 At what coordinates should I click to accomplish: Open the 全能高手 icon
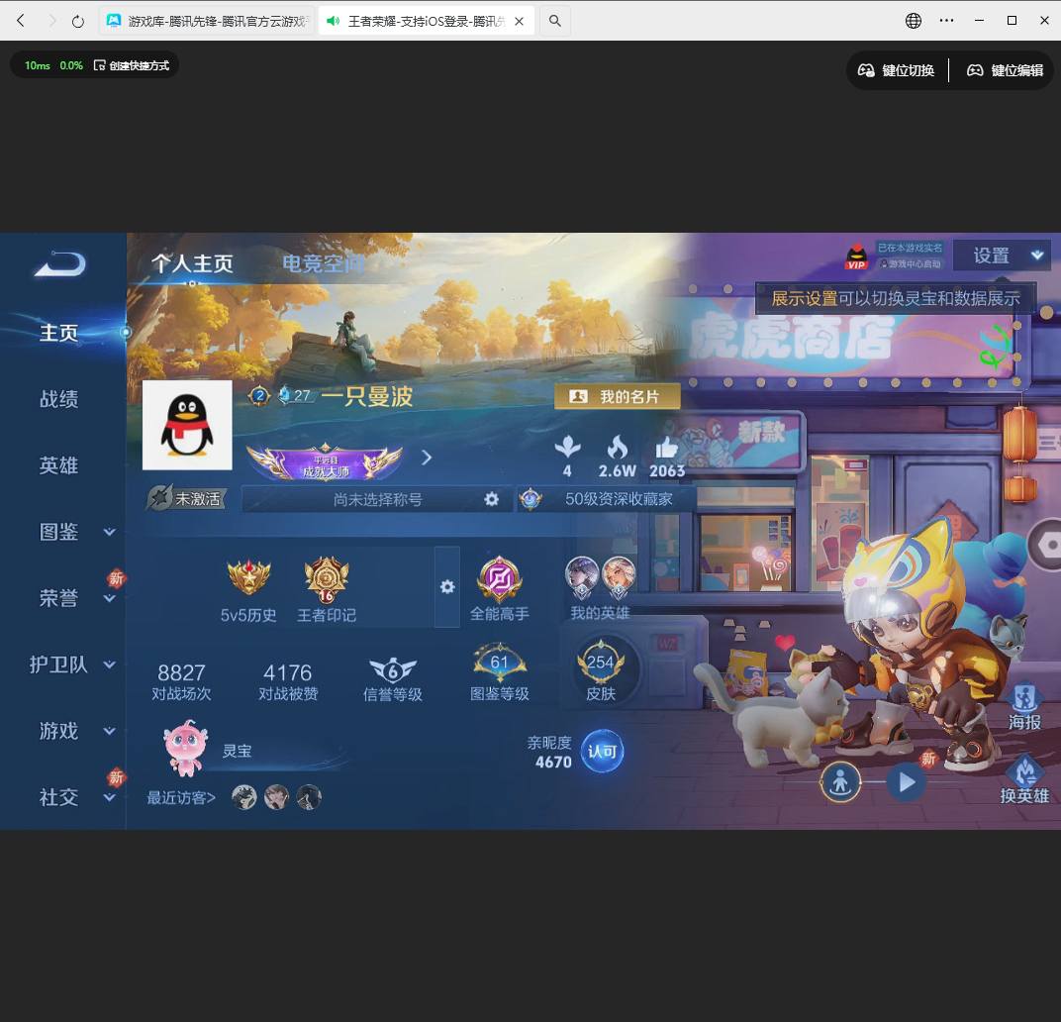point(500,579)
